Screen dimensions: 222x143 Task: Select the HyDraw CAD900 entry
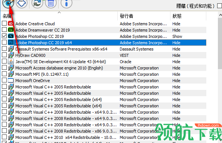coord(30,55)
